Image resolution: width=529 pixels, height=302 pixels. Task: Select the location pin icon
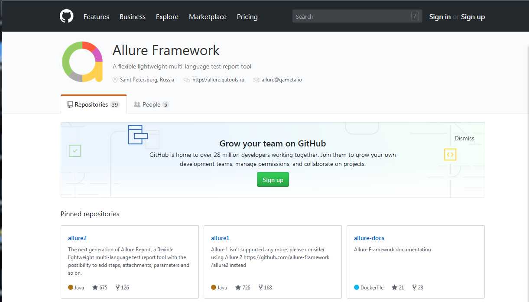115,80
